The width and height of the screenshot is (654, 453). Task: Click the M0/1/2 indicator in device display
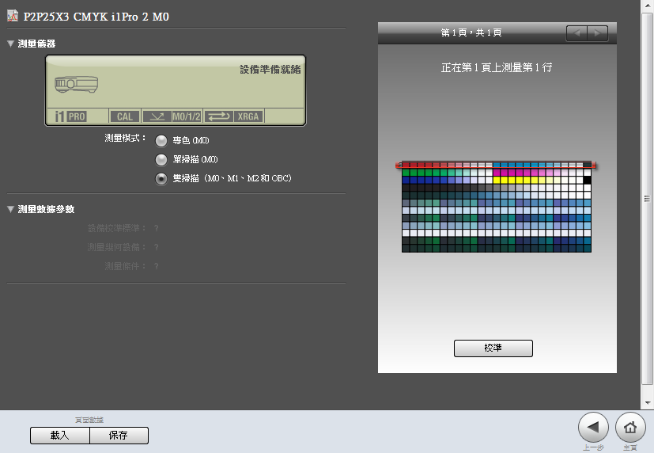[187, 116]
